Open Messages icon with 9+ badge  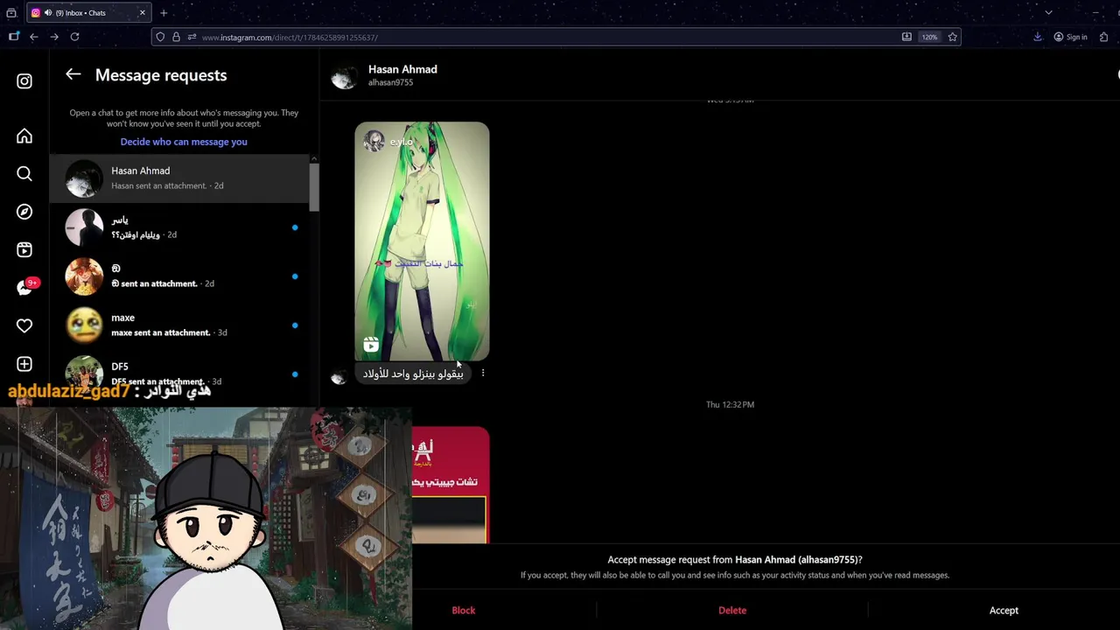26,287
